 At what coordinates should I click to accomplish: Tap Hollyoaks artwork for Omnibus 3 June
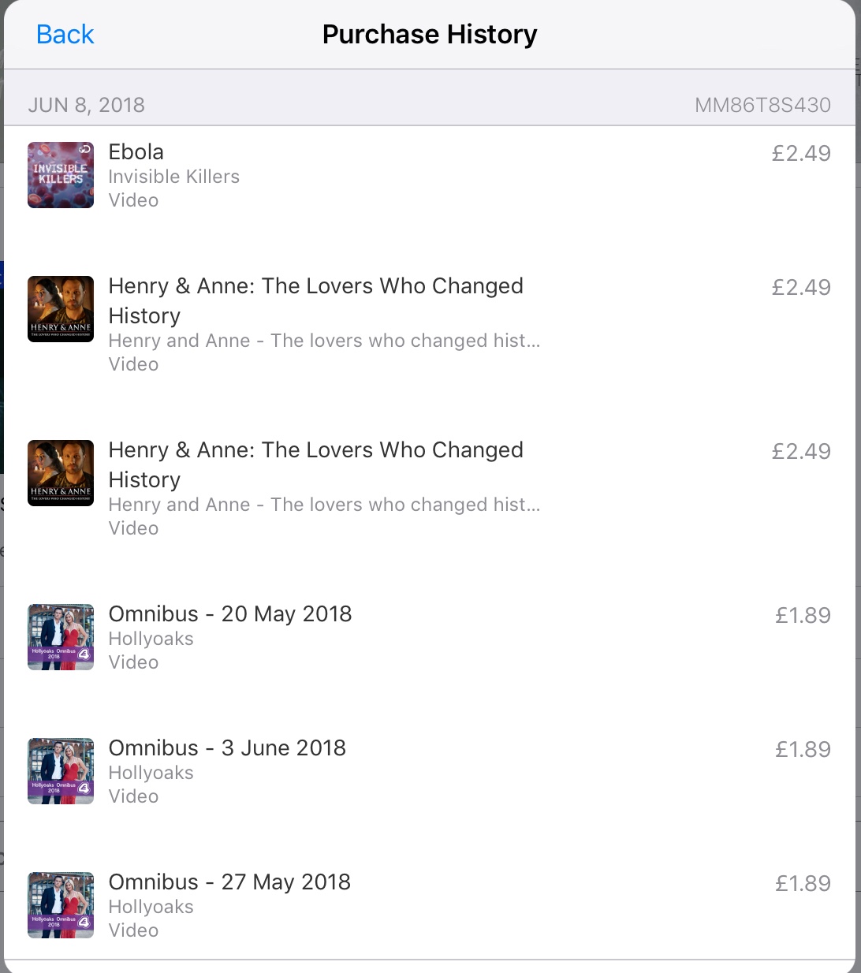(61, 771)
